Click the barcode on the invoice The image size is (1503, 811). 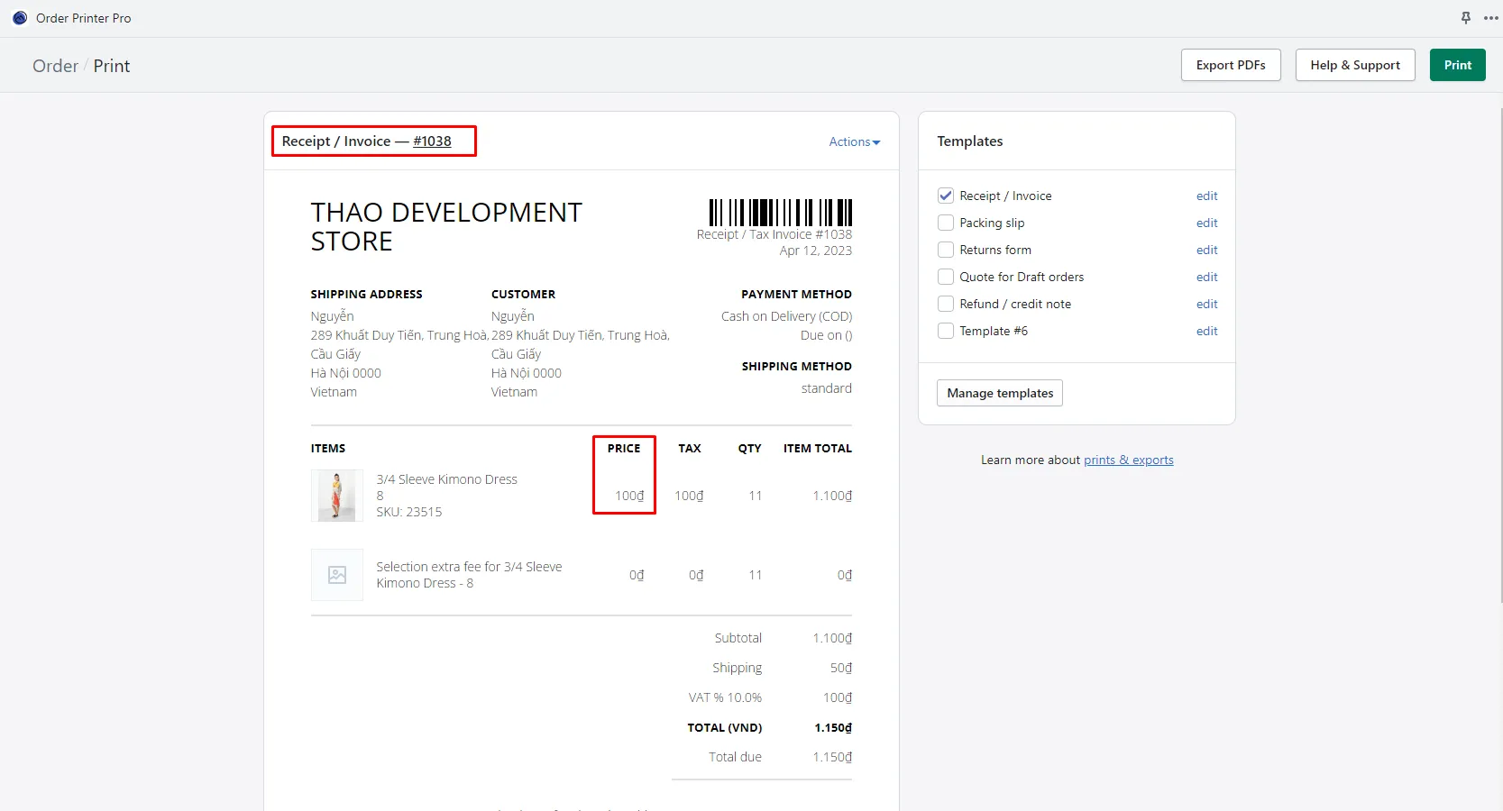coord(781,213)
